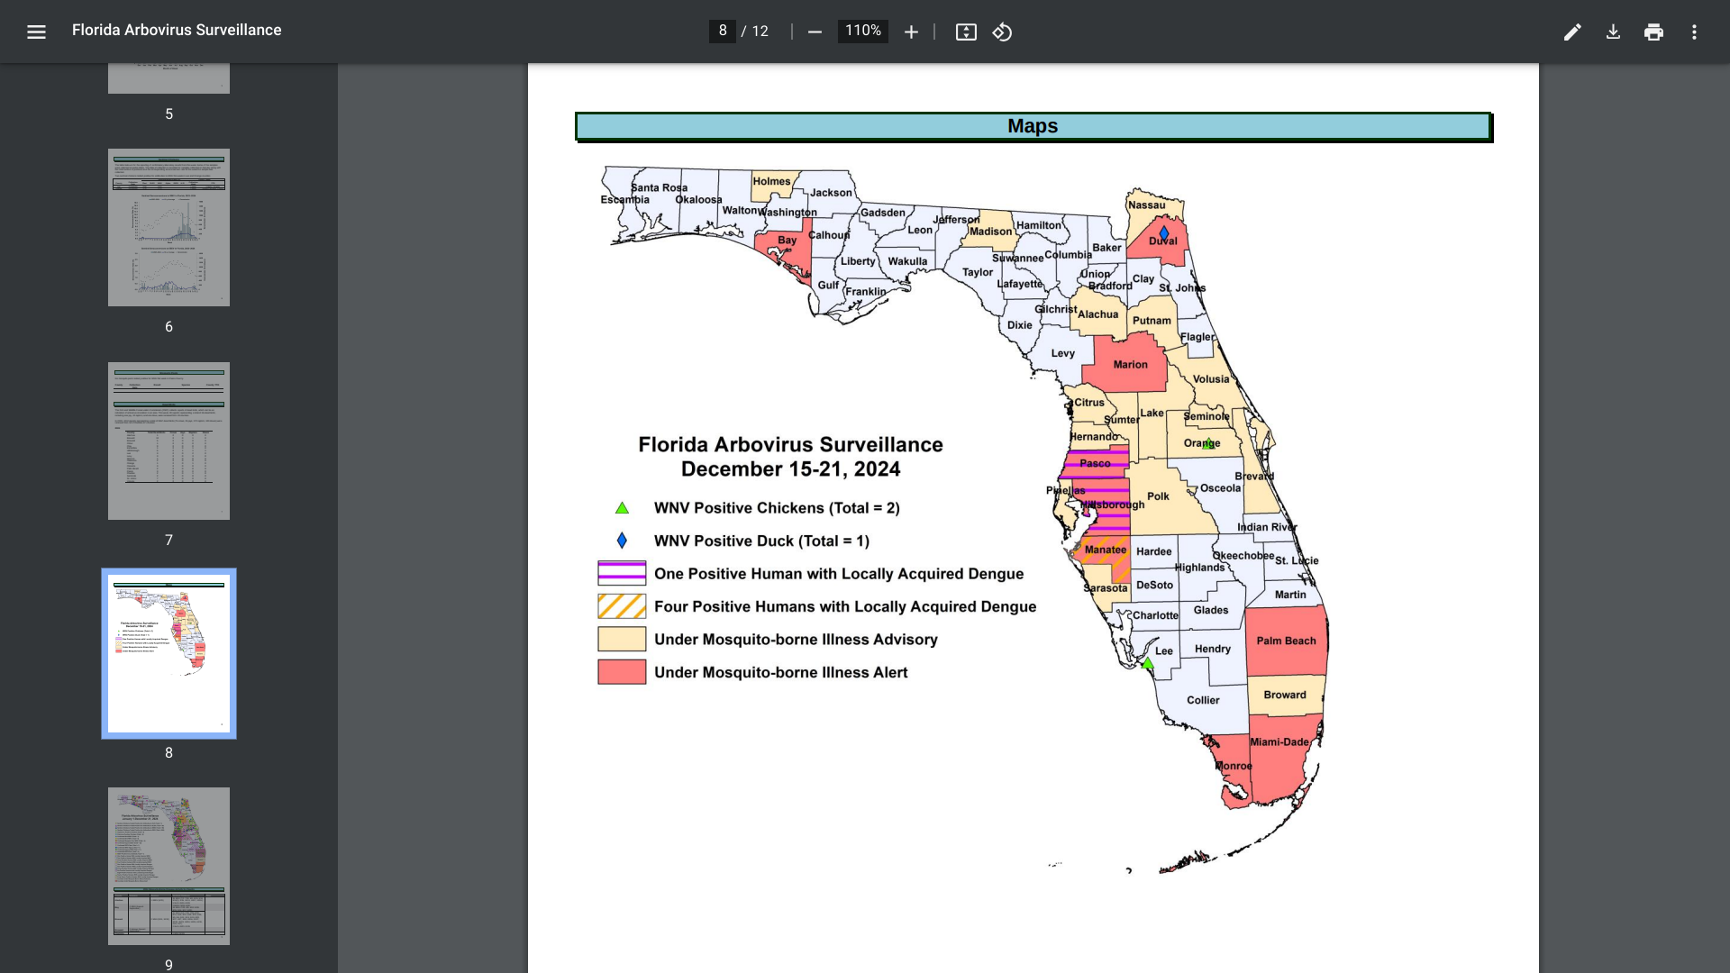The height and width of the screenshot is (973, 1730).
Task: Open page 7 thumbnail
Action: [168, 441]
